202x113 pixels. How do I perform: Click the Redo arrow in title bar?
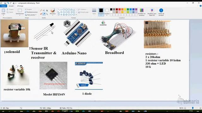pyautogui.click(x=11, y=3)
